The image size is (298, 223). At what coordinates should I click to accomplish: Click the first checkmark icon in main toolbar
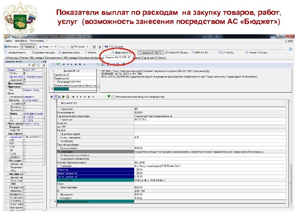tap(94, 46)
